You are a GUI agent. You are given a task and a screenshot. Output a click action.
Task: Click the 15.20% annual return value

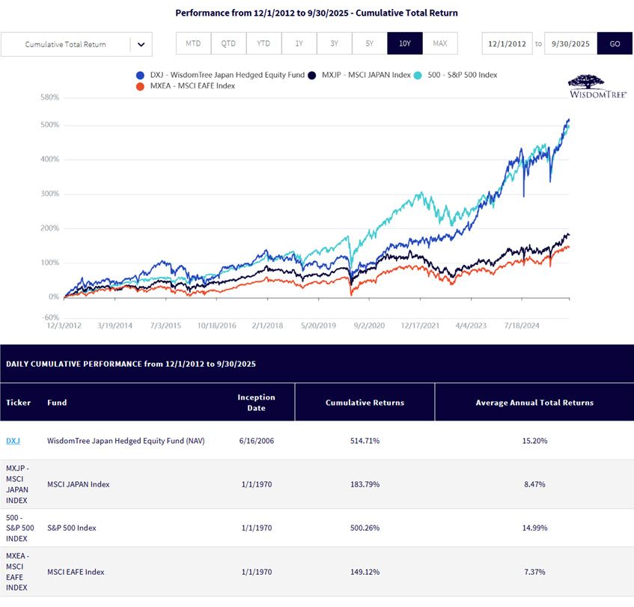534,441
